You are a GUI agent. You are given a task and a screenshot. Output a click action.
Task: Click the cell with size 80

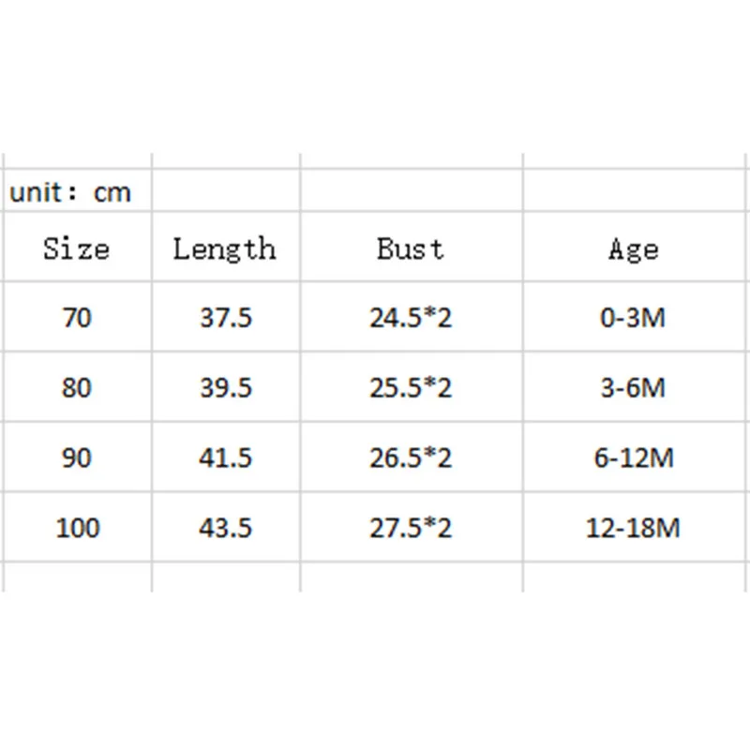click(x=78, y=387)
